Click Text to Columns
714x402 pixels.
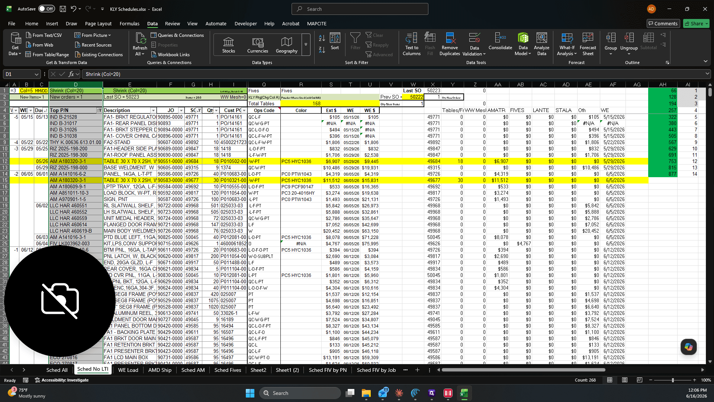pos(411,44)
